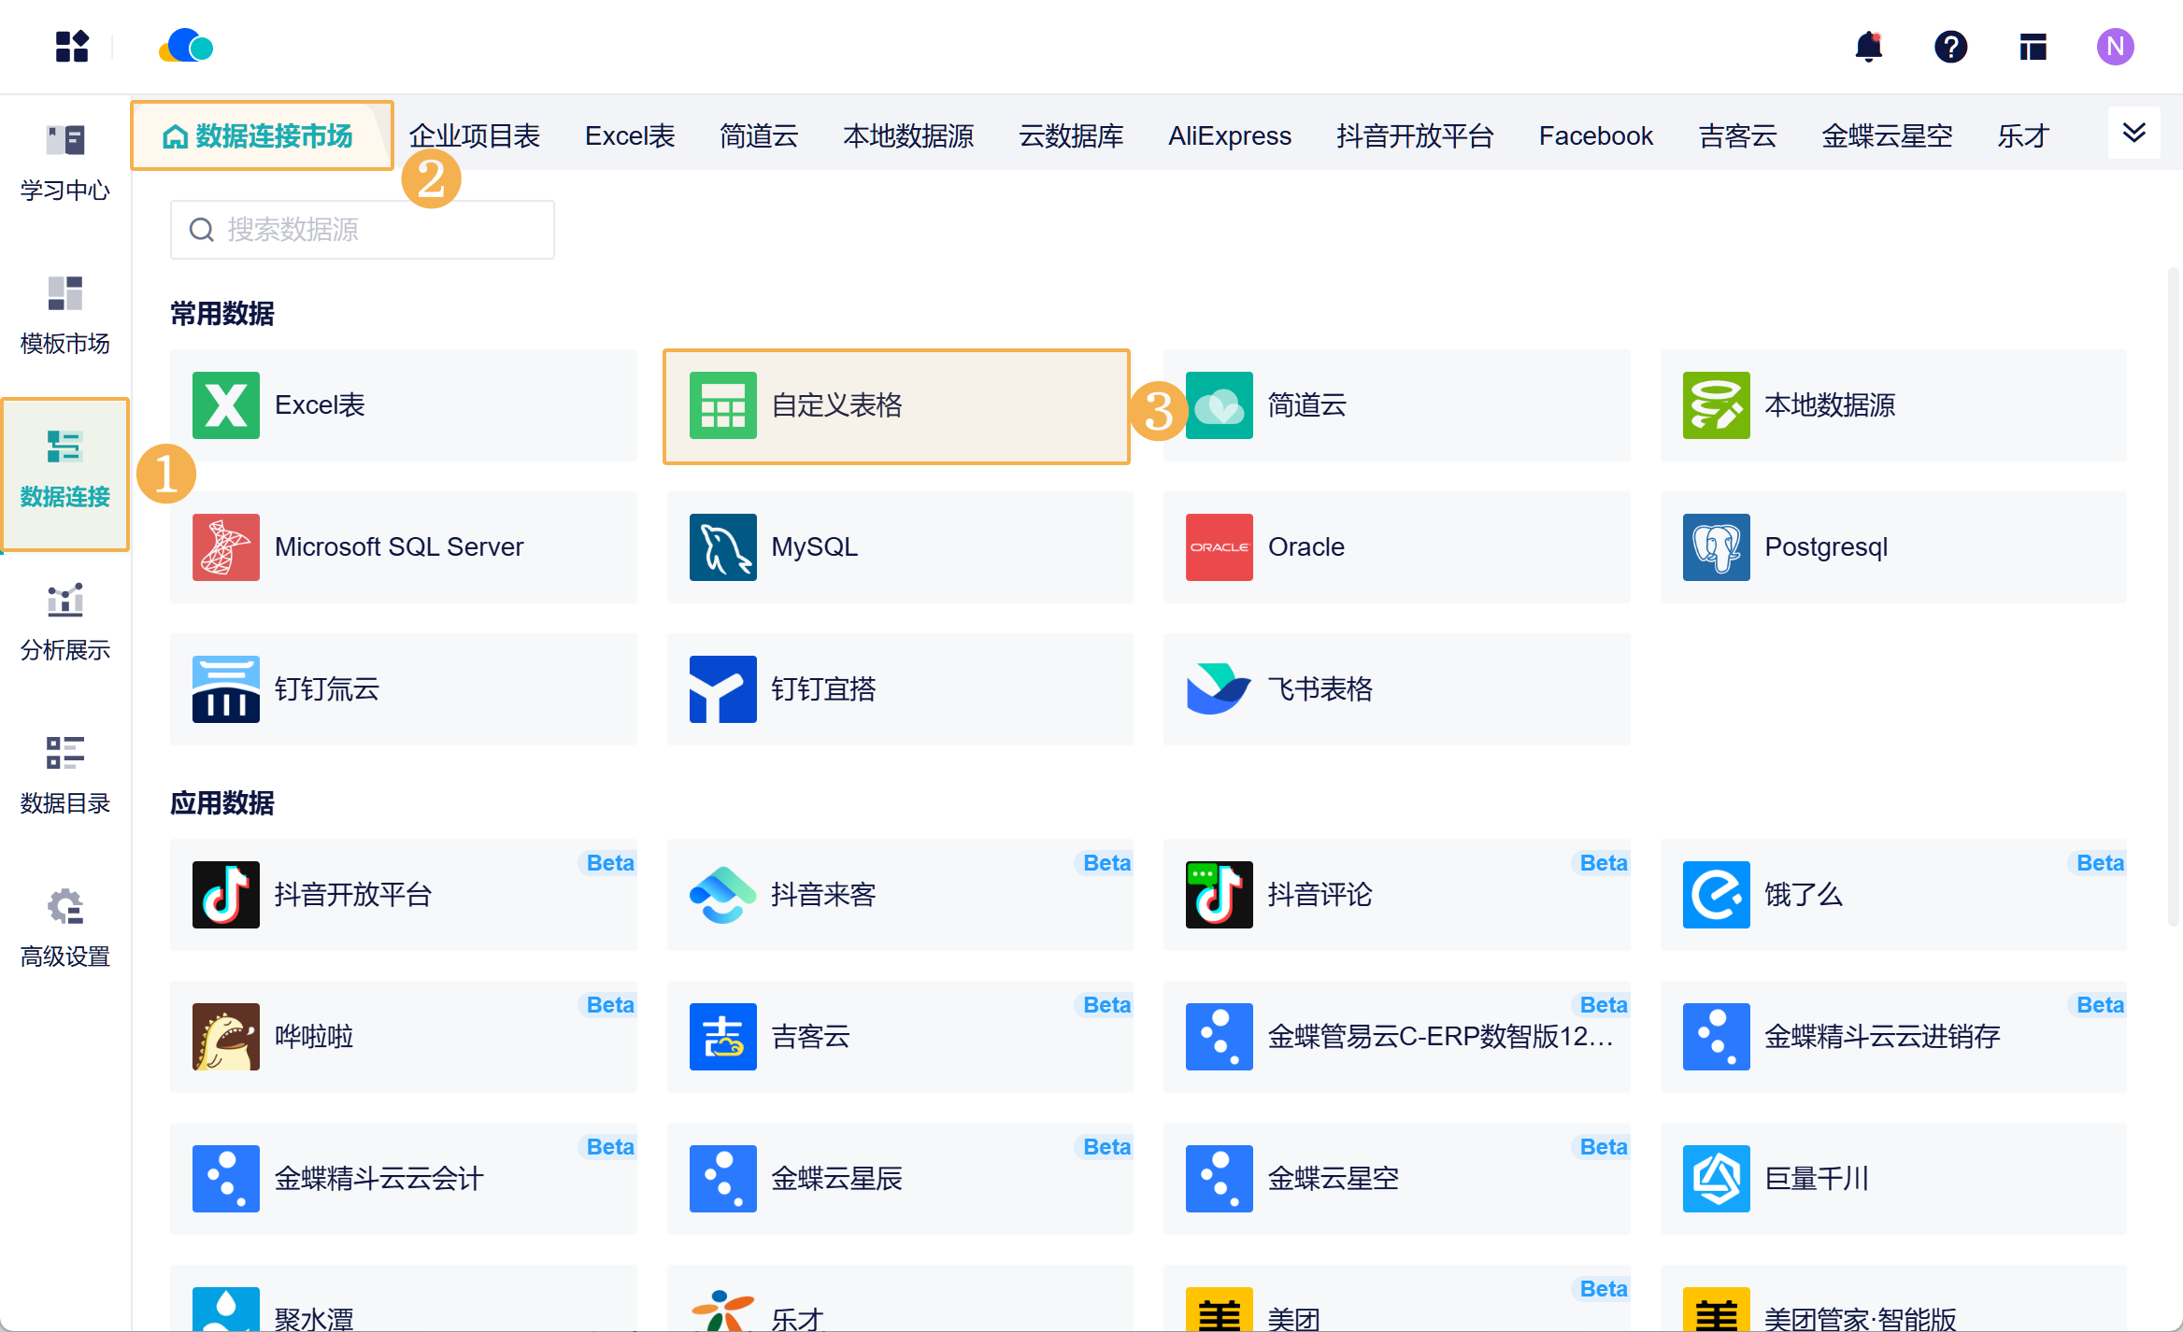Switch to the Facebook tab

point(1596,136)
